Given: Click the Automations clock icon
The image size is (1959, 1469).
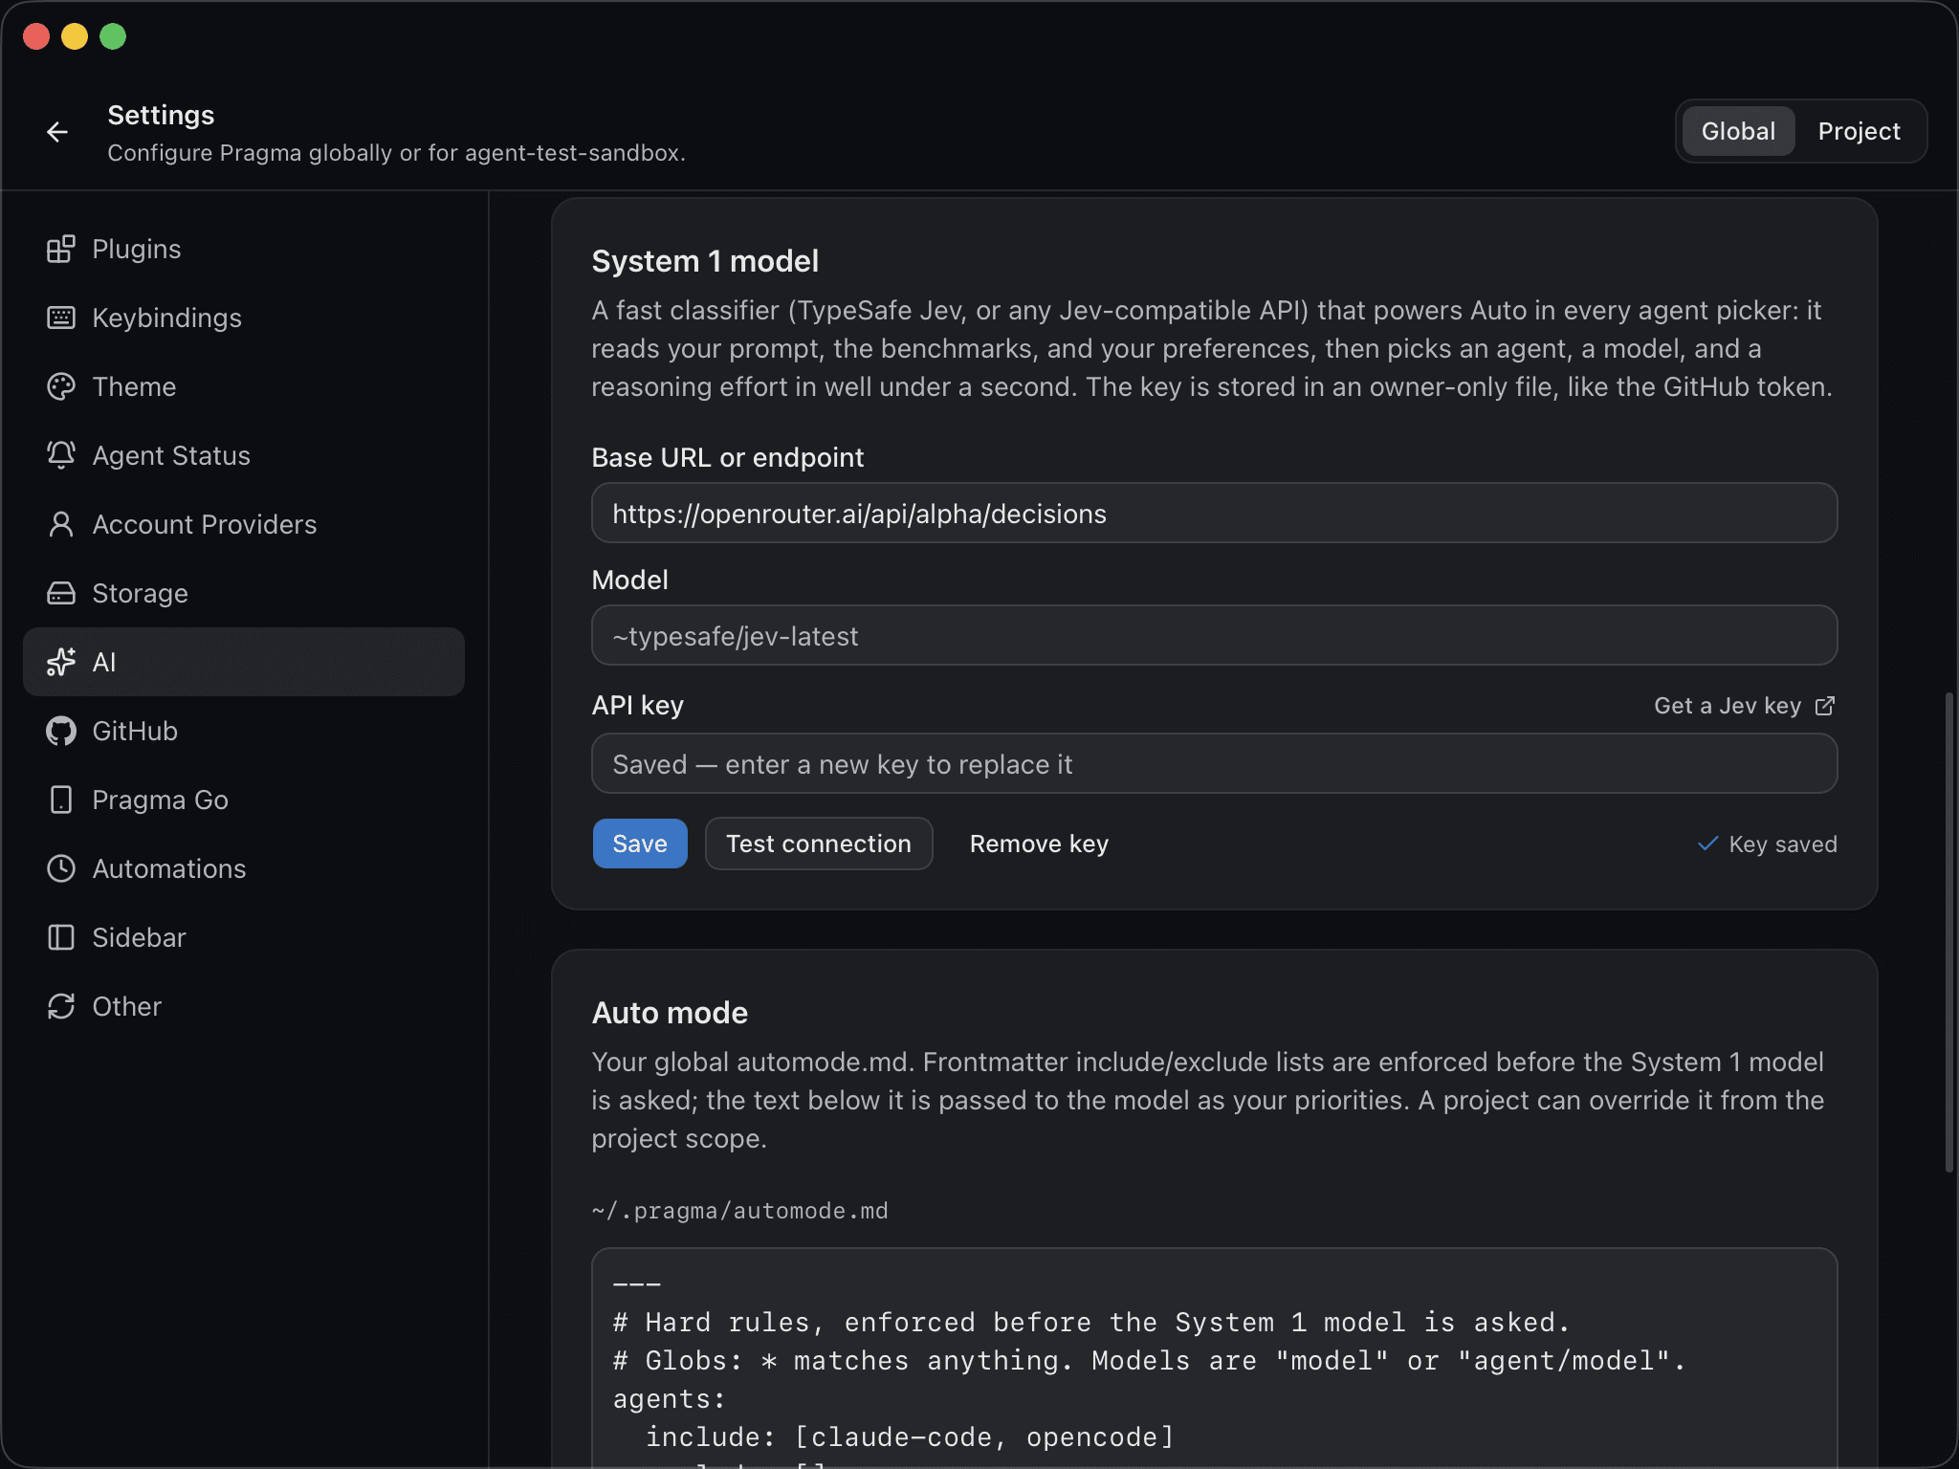Looking at the screenshot, I should point(61,868).
